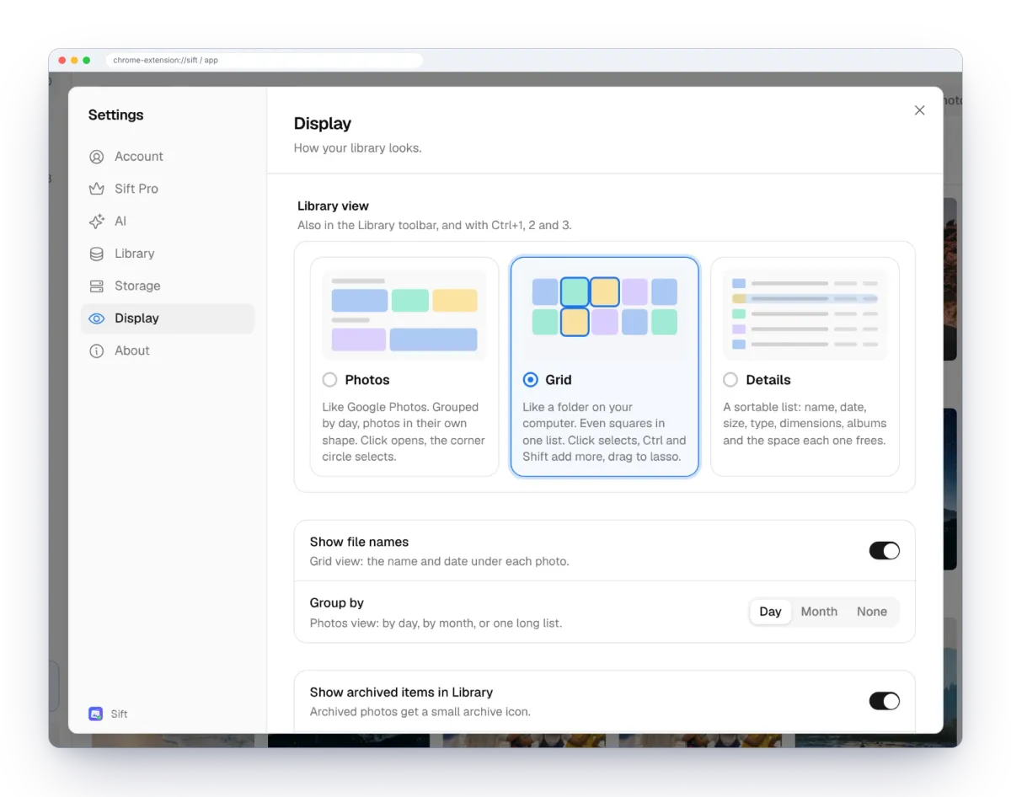
Task: Select the Grid view radio button
Action: point(530,380)
